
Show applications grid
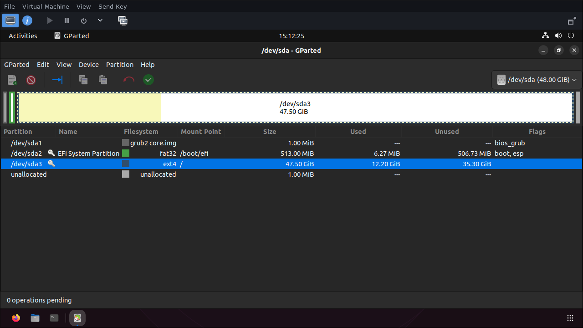point(570,318)
